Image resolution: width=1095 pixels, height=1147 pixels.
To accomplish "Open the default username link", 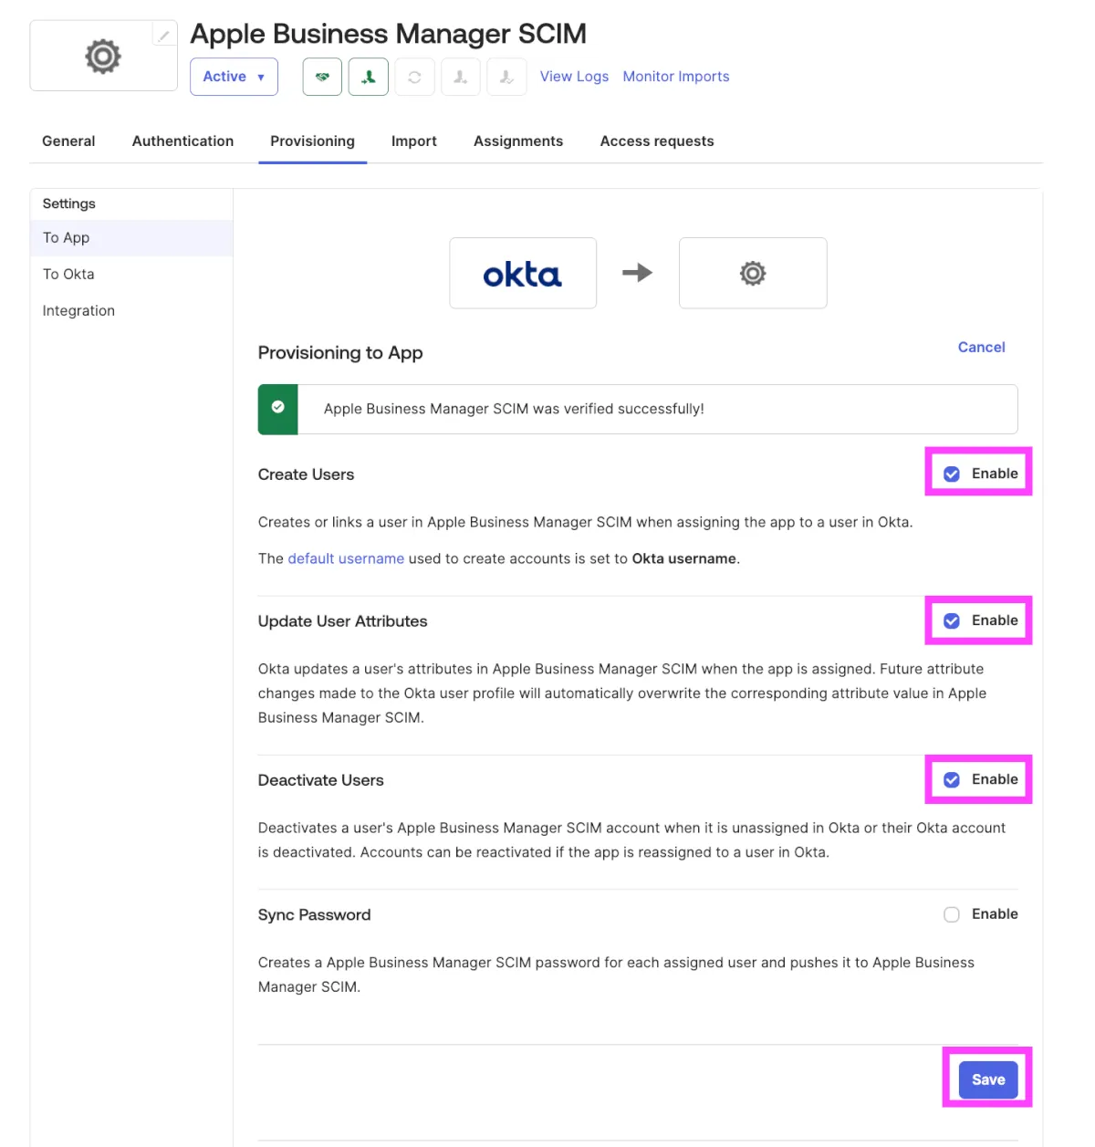I will (346, 558).
